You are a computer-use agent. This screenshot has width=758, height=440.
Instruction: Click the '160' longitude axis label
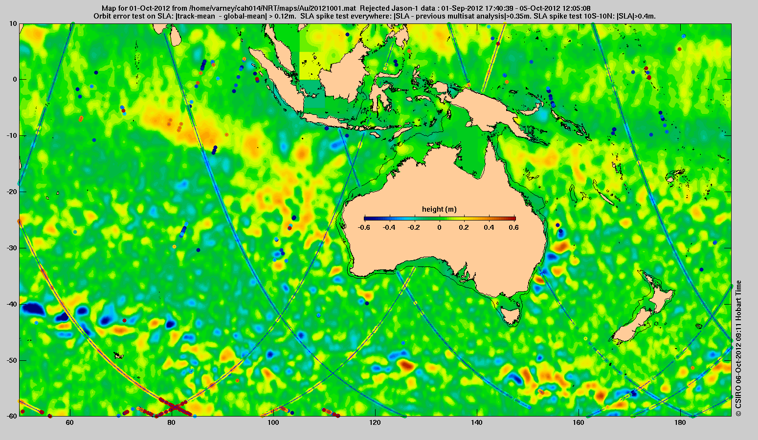[x=579, y=422]
